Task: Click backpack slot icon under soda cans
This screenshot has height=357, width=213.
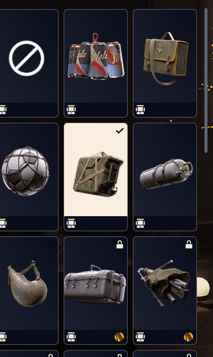Action: pos(71,110)
